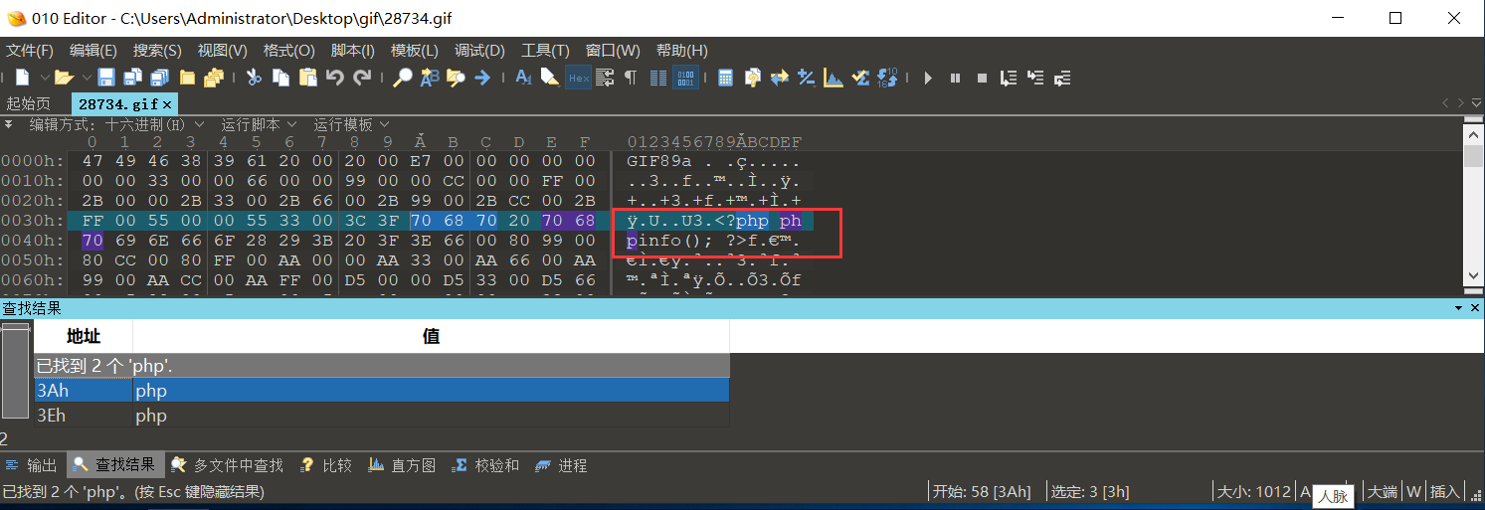Collapse the edit-mode bar double chevron
The height and width of the screenshot is (510, 1485).
pyautogui.click(x=9, y=124)
